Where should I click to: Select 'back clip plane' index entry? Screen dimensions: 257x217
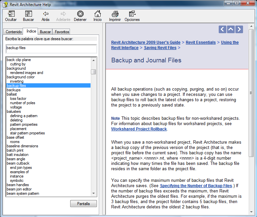(x=19, y=60)
